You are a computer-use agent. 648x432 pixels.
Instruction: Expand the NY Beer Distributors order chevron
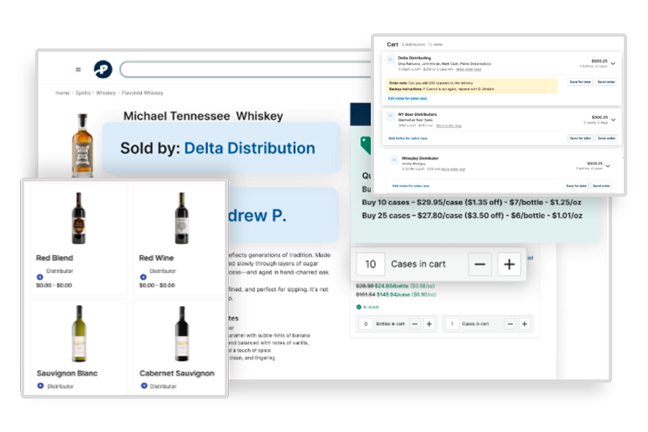613,119
